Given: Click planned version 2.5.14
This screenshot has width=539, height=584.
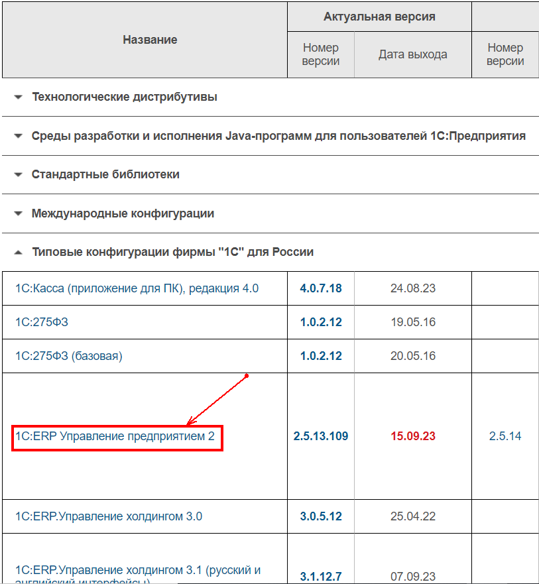Looking at the screenshot, I should point(505,436).
